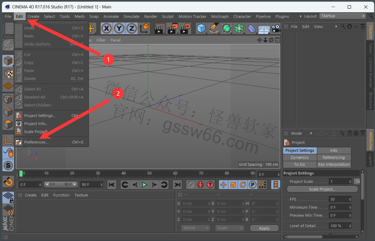The width and height of the screenshot is (375, 241).
Task: Open the Content Browser side tab
Action: pyautogui.click(x=370, y=73)
